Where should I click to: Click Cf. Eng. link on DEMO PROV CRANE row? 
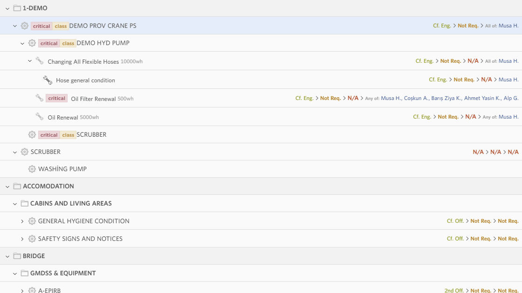441,26
